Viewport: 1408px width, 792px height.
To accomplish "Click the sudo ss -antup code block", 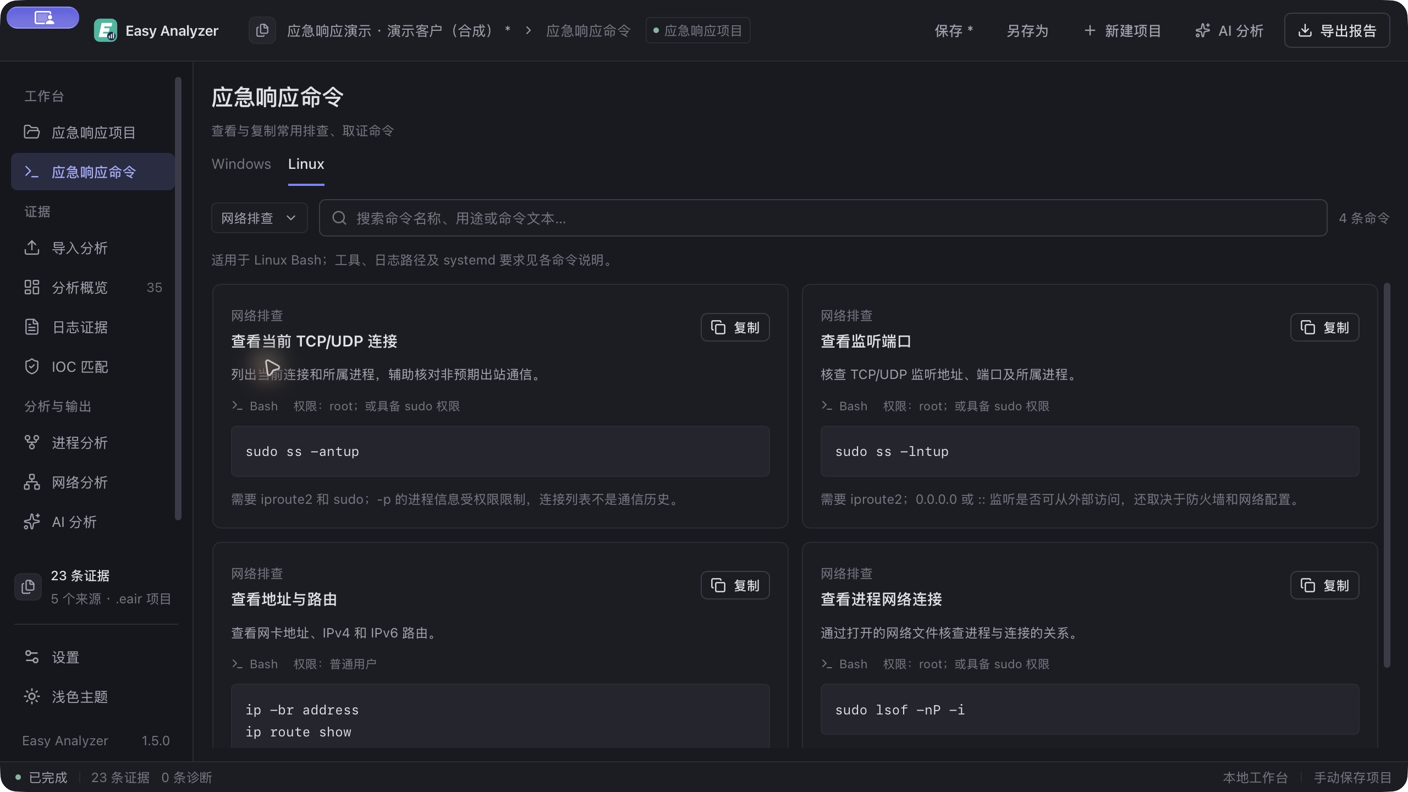I will coord(500,452).
